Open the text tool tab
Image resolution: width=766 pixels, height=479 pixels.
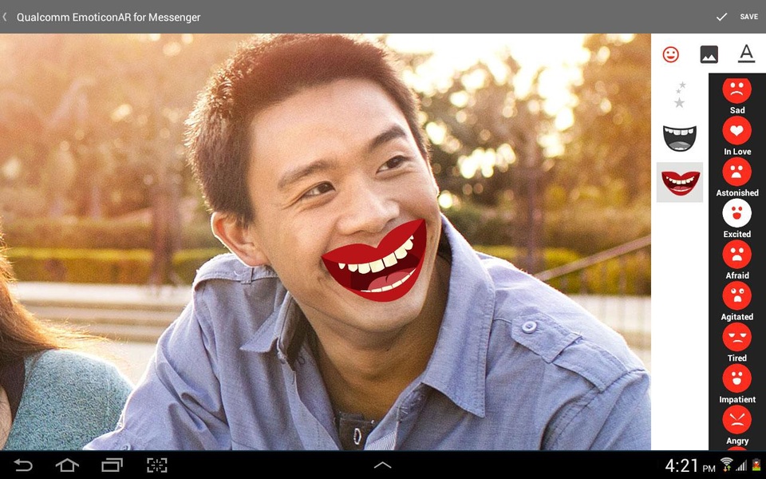coord(746,53)
